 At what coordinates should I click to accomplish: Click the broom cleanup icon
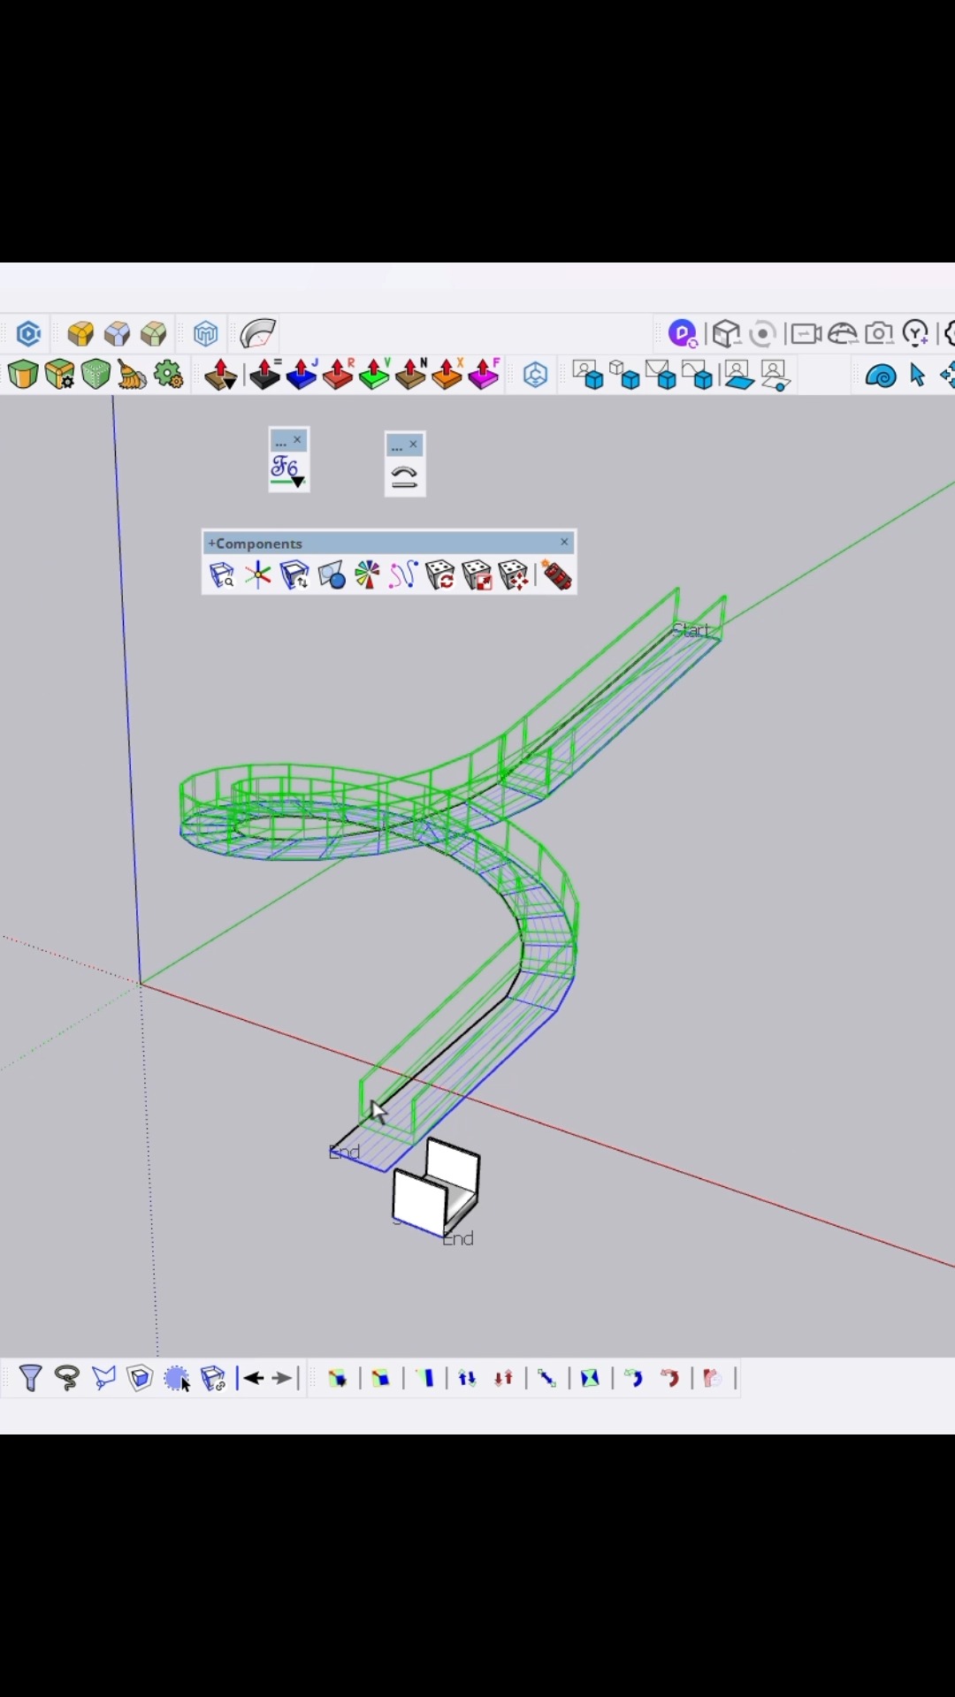pyautogui.click(x=132, y=376)
